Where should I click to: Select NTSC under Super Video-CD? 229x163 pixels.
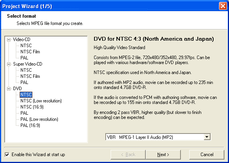[x=26, y=70]
